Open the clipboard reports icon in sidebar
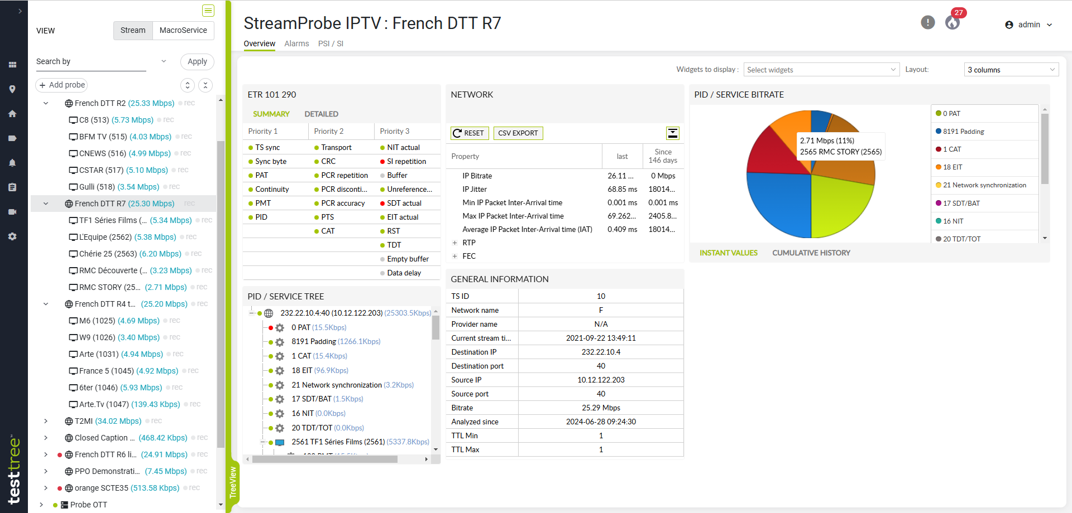 pos(12,187)
